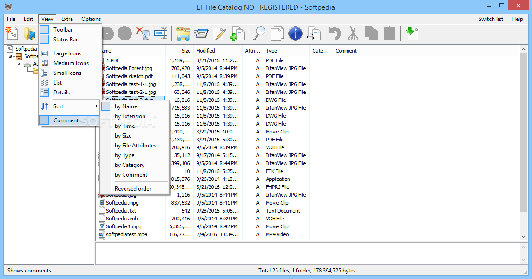The image size is (532, 279).
Task: Collapse the drive tree node arrow
Action: (x=19, y=64)
